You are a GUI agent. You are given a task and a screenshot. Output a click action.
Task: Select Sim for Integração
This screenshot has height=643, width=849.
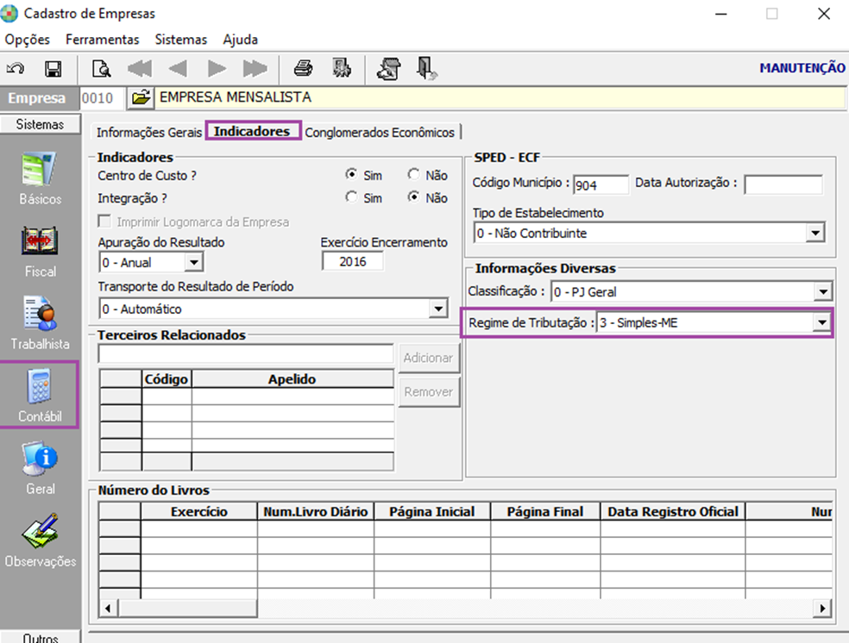[351, 197]
